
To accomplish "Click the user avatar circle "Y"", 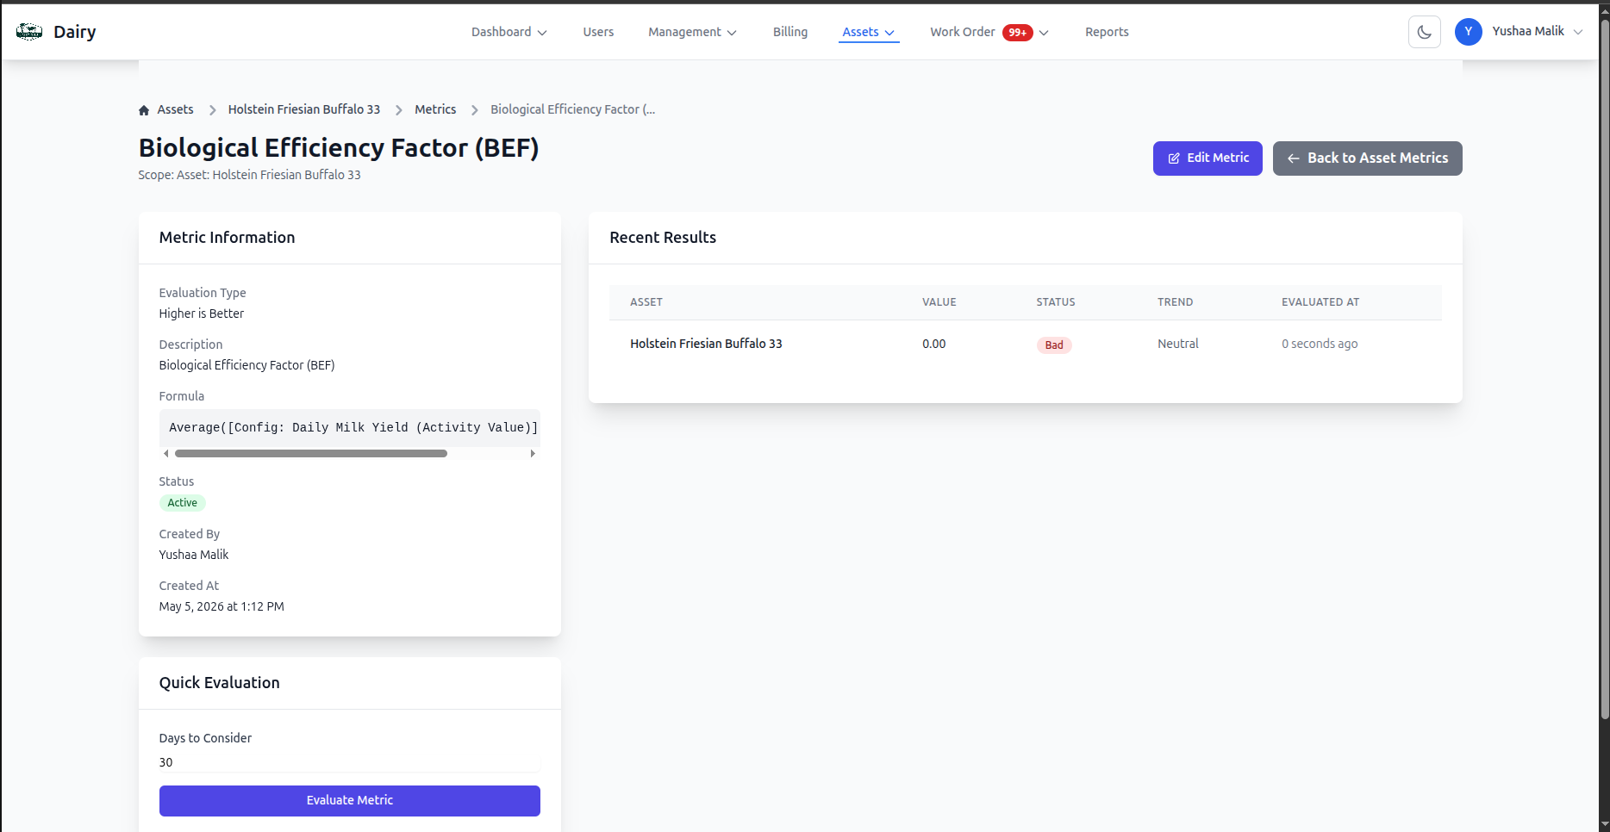I will (1469, 32).
